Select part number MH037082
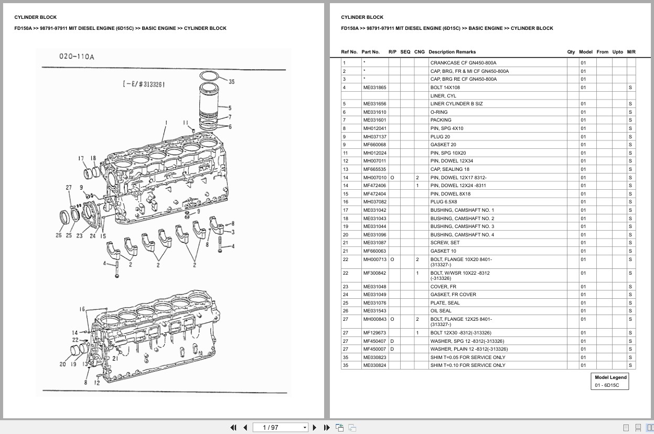Screen dimensions: 654x434 (374, 202)
